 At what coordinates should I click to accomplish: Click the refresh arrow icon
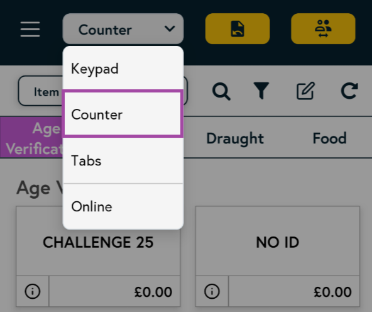(349, 91)
